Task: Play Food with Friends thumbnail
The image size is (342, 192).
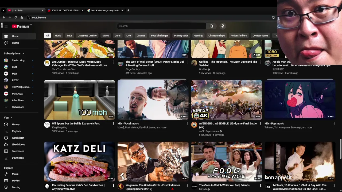Action: 226,162
